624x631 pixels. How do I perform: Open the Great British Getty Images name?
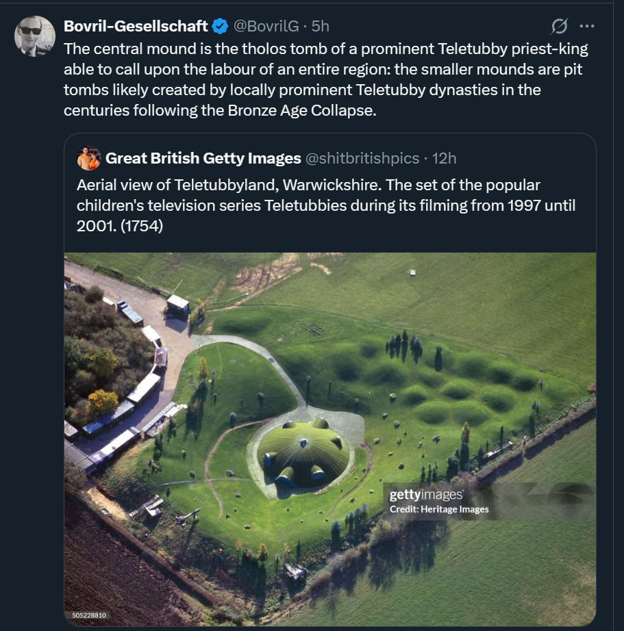click(203, 159)
